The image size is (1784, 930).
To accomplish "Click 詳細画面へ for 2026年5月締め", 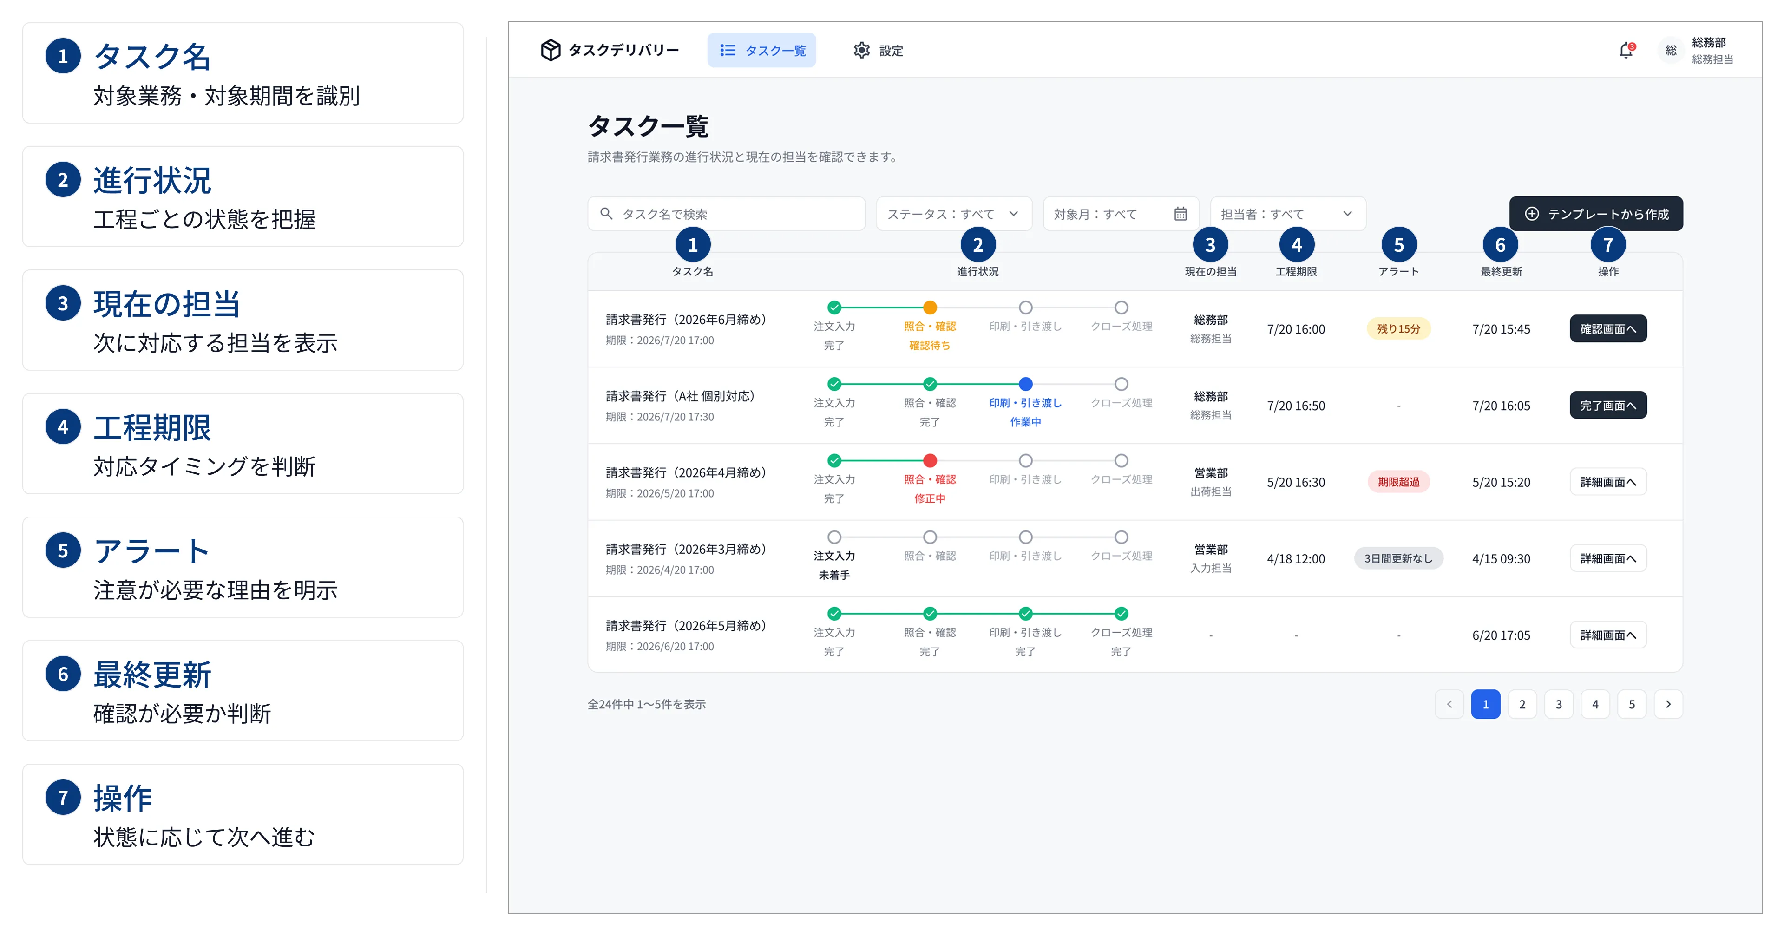I will (x=1608, y=635).
